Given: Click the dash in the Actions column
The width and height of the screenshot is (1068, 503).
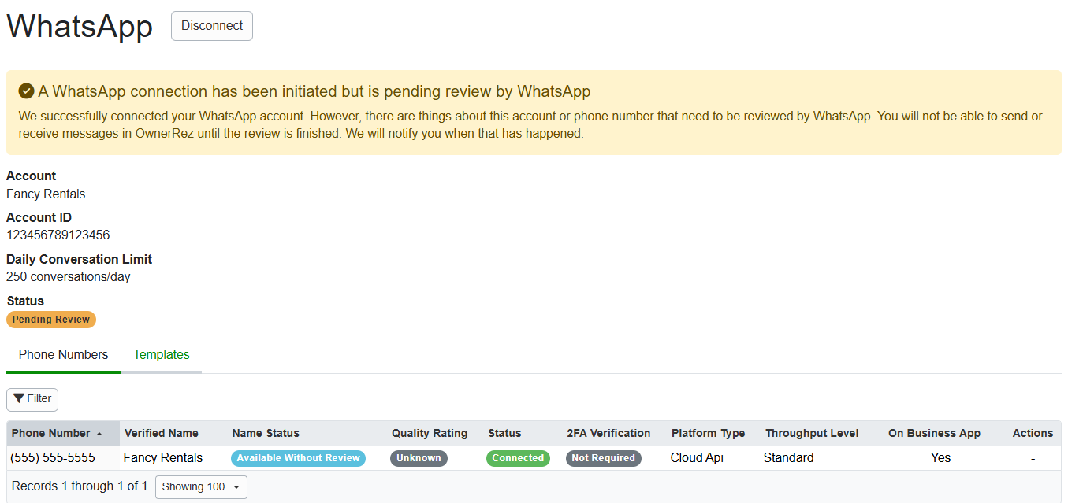Looking at the screenshot, I should 1033,457.
